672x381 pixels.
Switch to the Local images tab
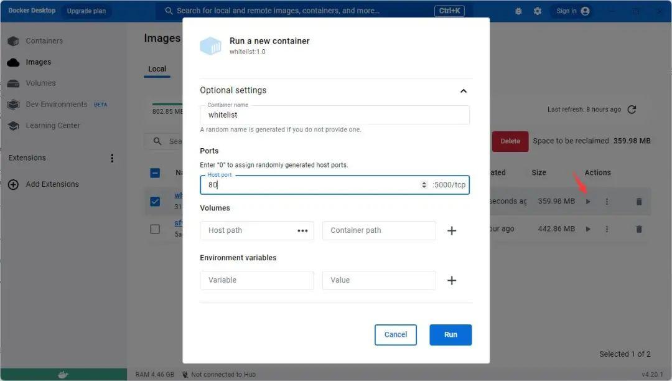pos(157,68)
